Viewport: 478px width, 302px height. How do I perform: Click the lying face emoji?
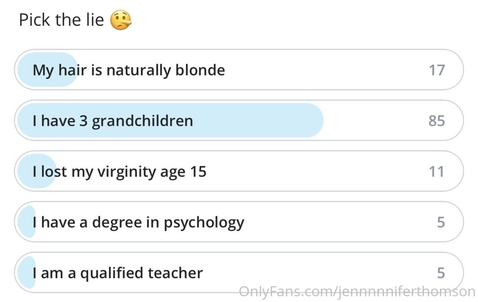click(120, 20)
